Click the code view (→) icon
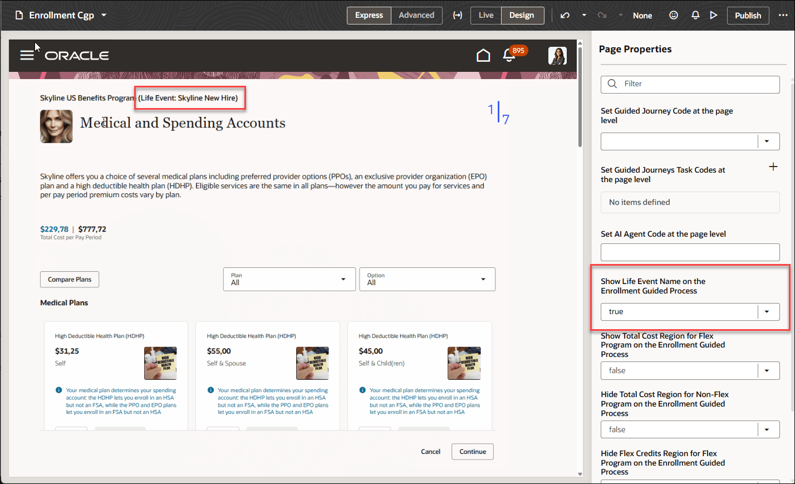The image size is (795, 484). 458,15
